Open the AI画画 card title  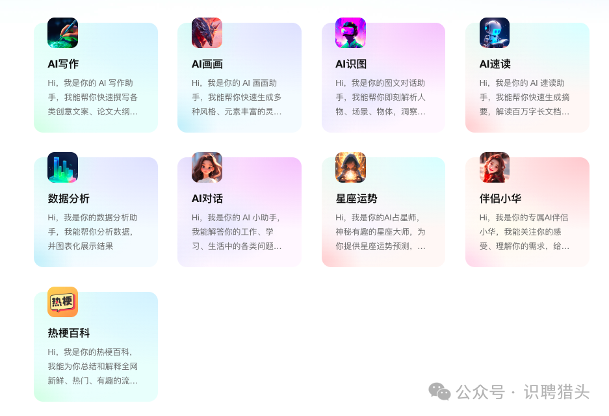(207, 64)
